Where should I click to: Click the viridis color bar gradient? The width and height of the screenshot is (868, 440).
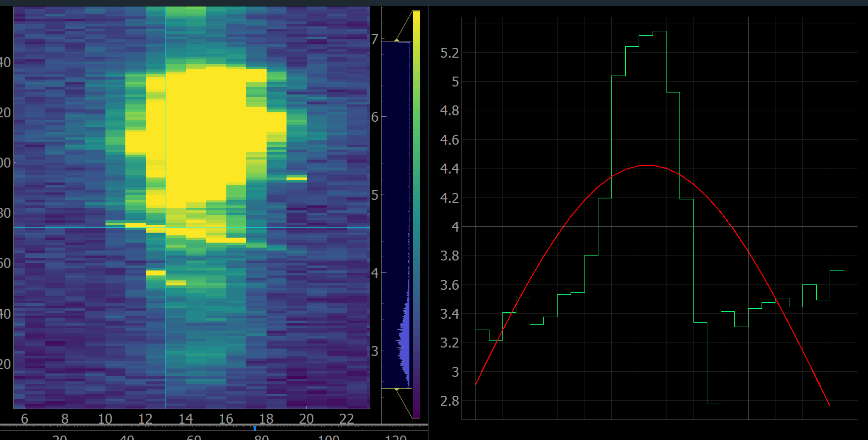coord(416,214)
